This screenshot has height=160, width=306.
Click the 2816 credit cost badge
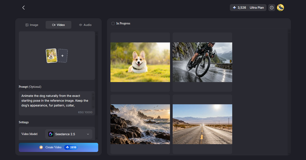click(71, 147)
